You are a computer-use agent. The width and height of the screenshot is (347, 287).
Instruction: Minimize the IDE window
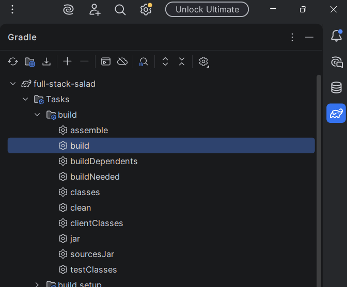[x=273, y=9]
